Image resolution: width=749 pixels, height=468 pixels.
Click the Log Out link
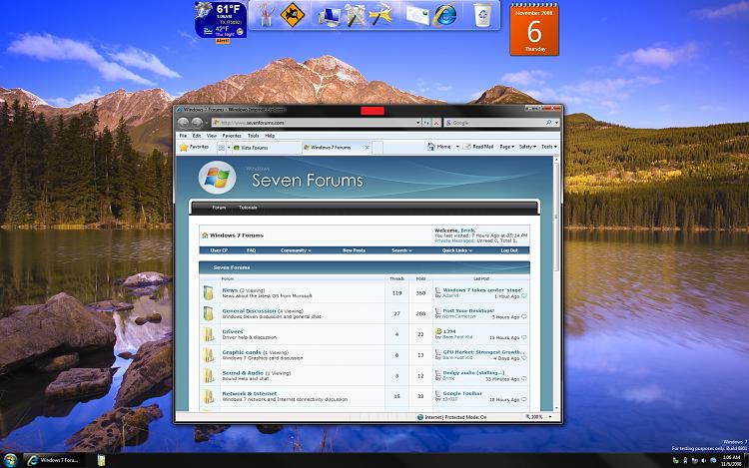tap(509, 250)
